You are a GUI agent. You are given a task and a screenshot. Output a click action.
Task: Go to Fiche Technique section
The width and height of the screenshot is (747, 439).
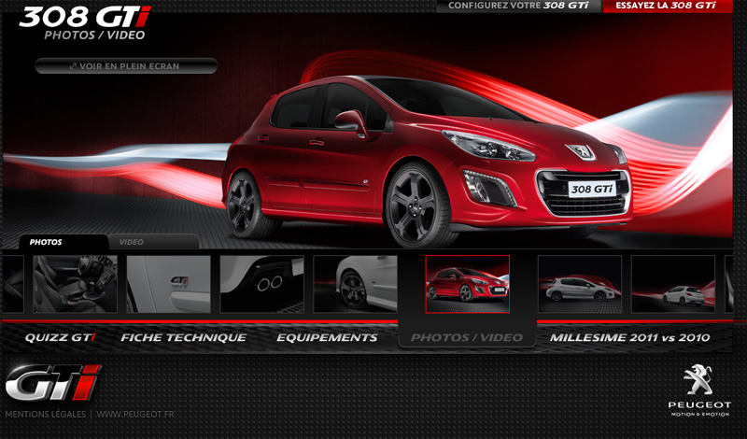pos(184,337)
